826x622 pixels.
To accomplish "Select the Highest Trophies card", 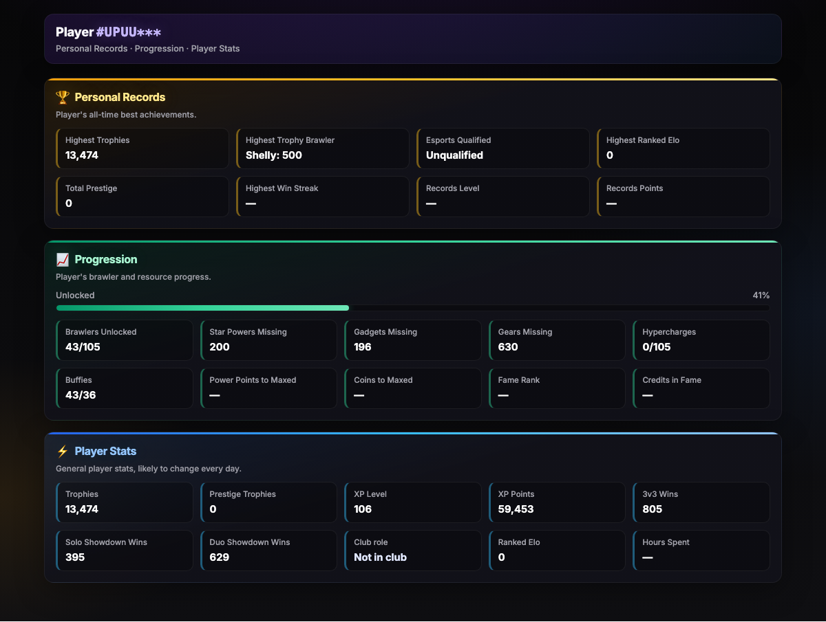I will [142, 148].
